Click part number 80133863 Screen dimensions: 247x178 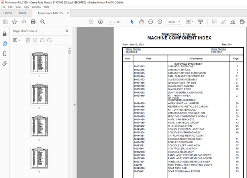coord(139,67)
